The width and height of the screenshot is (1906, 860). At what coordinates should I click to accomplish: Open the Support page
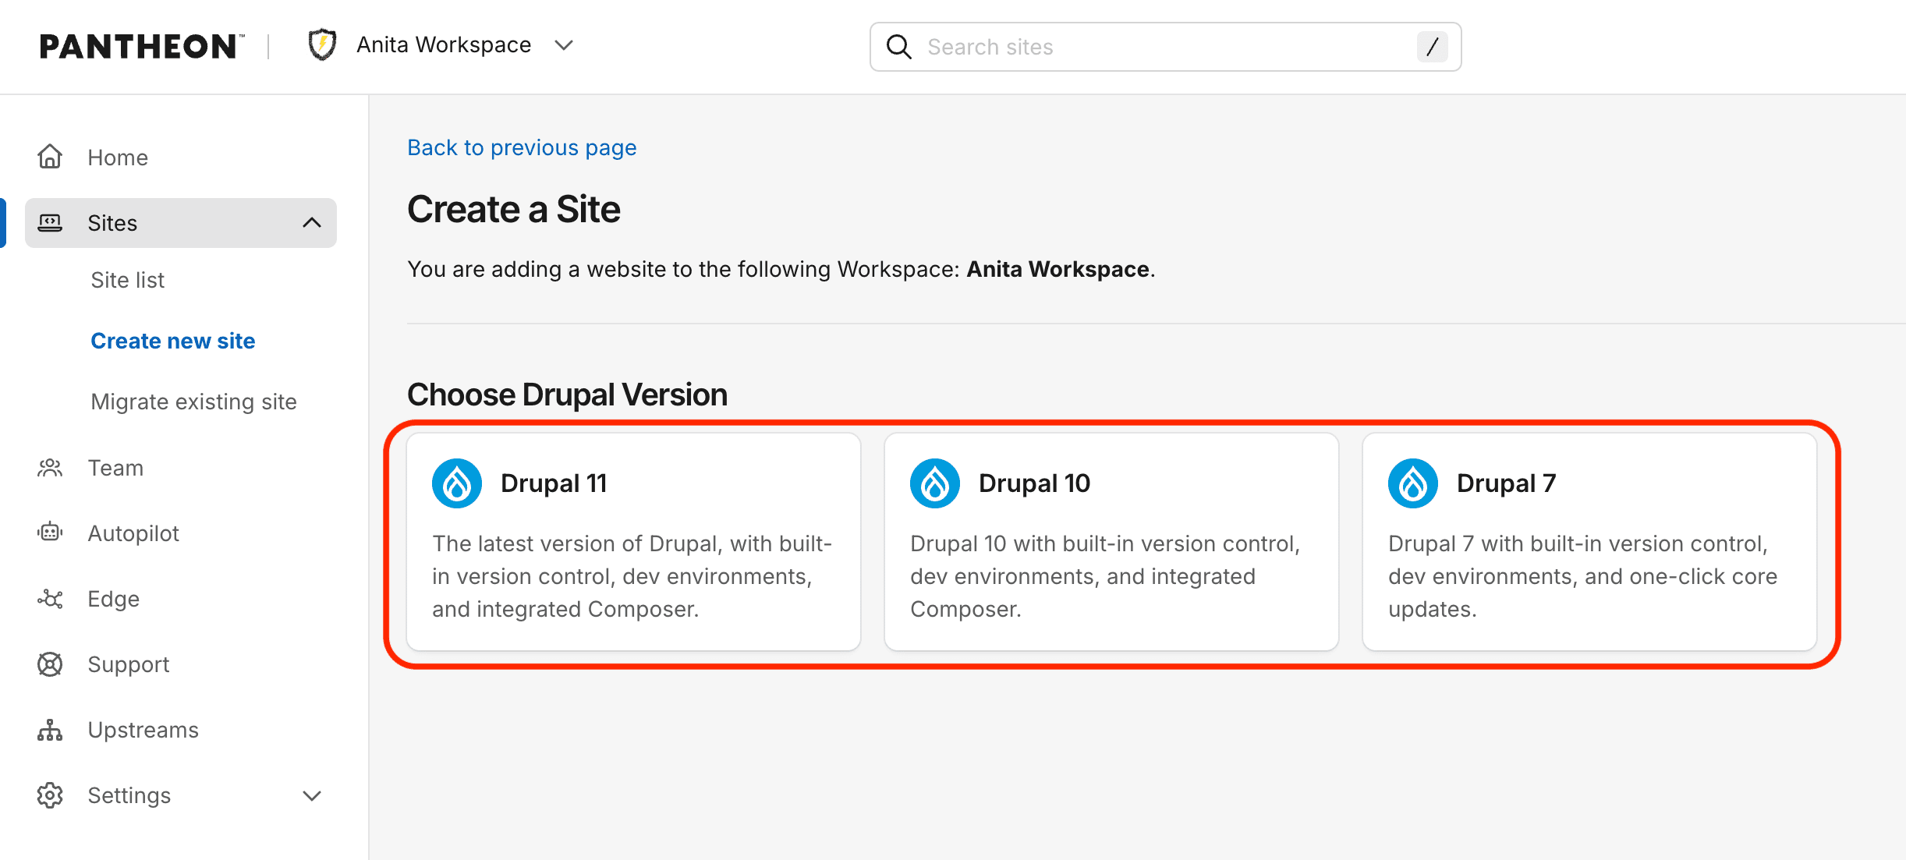click(x=129, y=664)
